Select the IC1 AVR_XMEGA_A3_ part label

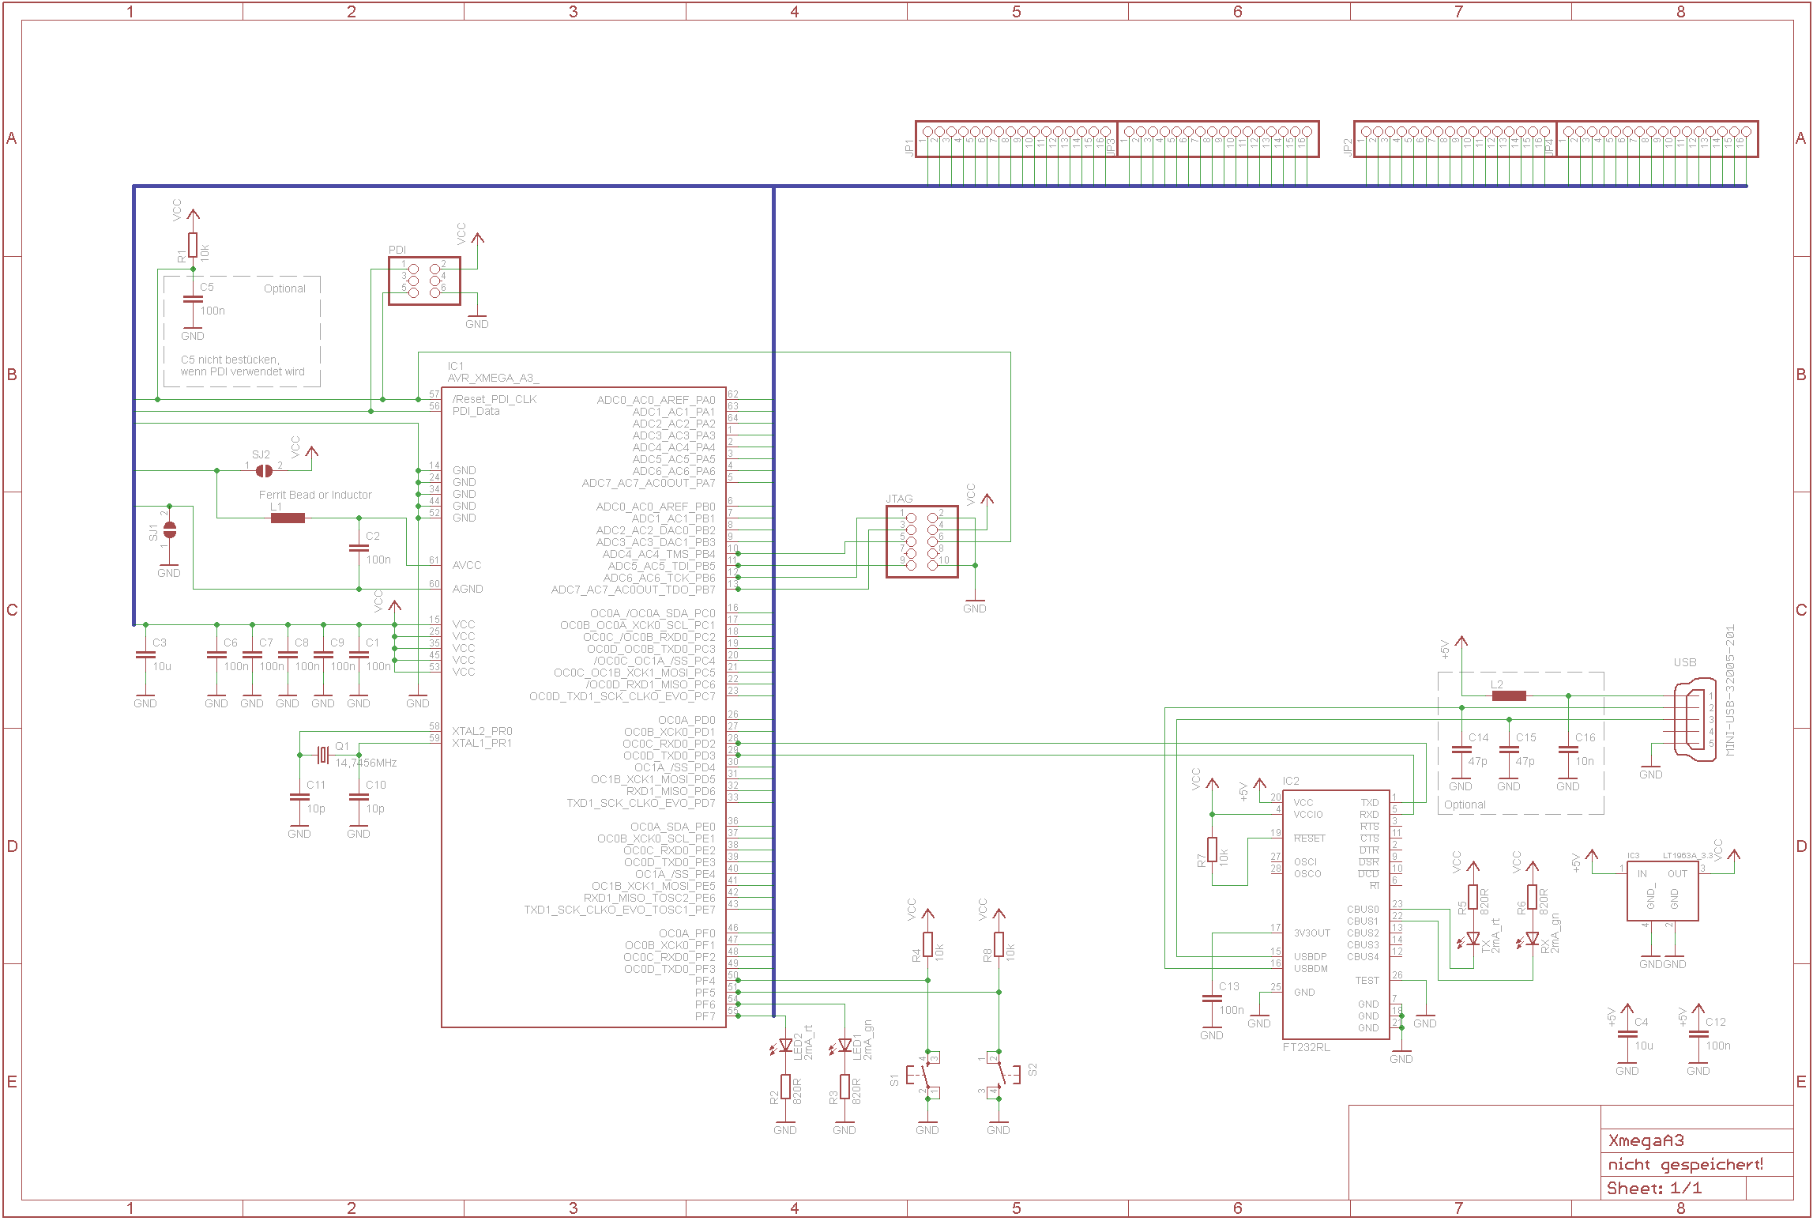tap(493, 372)
